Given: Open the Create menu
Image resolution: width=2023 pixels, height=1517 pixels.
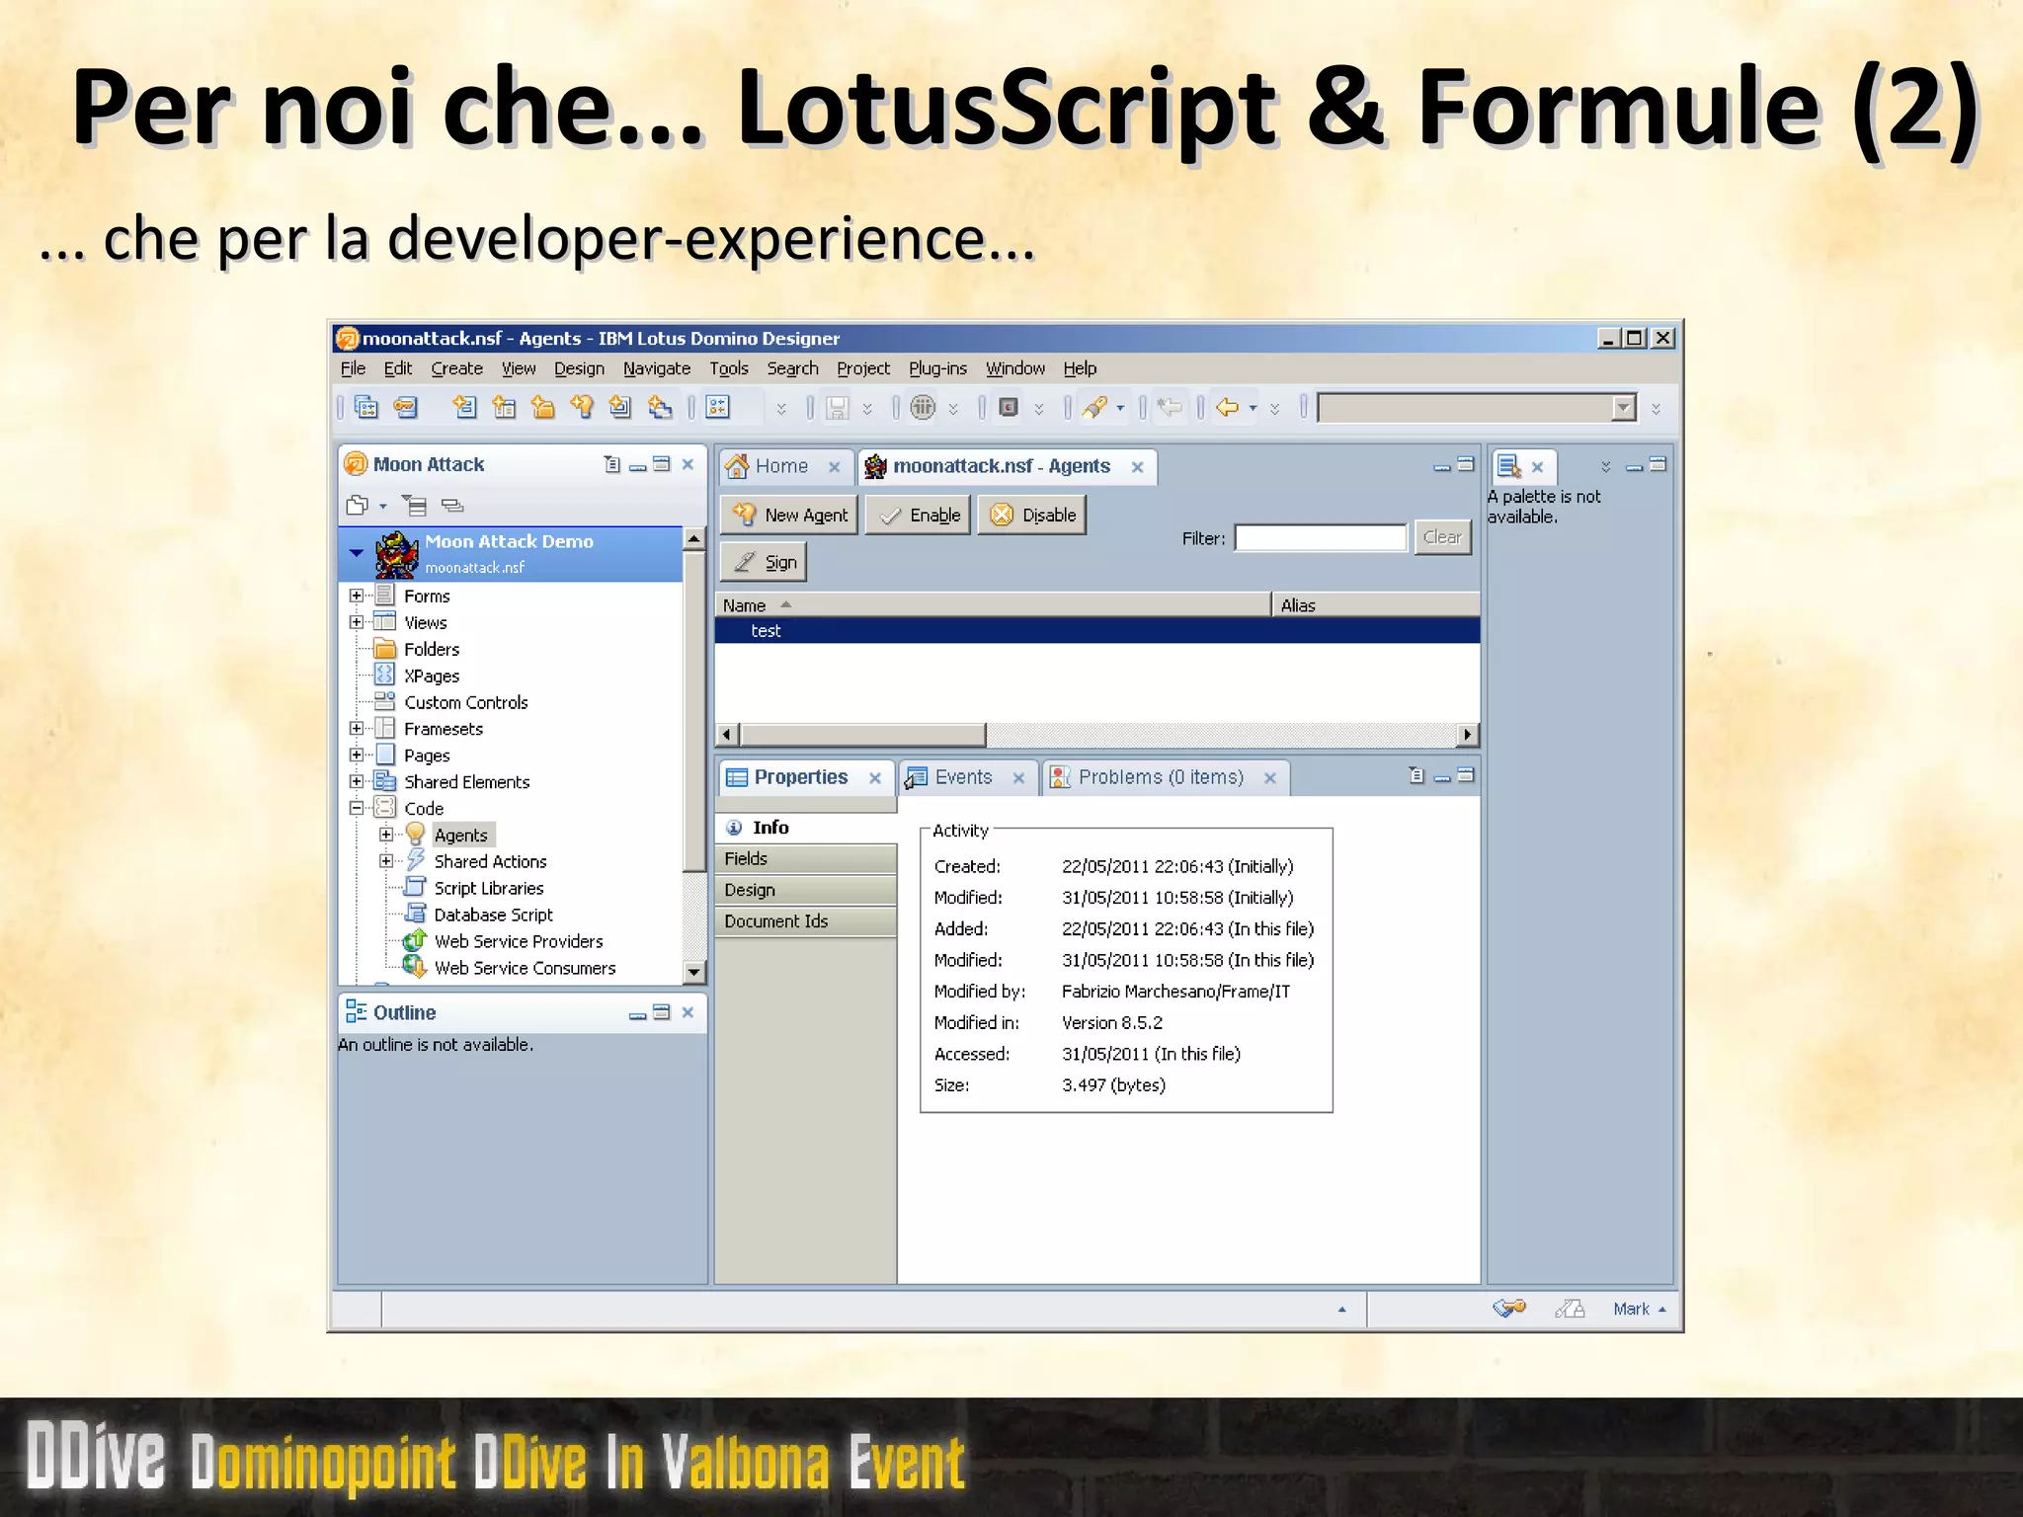Looking at the screenshot, I should [x=456, y=368].
